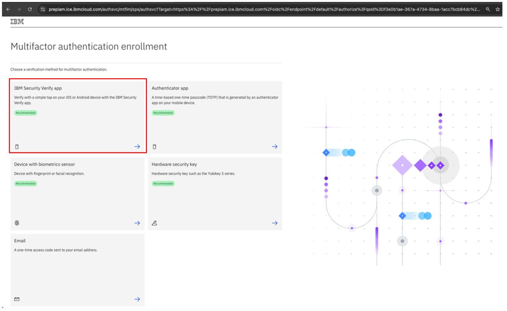Click the arrow on the Authenticator app card

[274, 147]
